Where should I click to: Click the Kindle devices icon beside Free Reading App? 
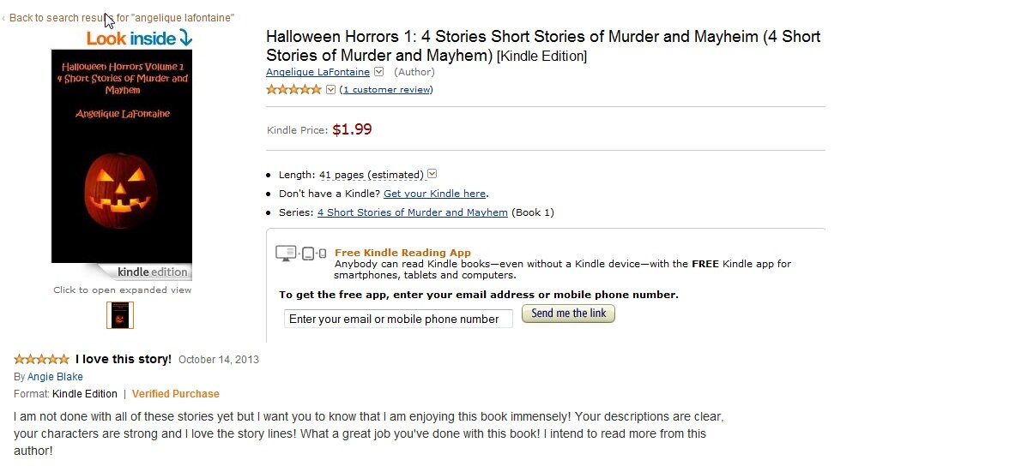tap(301, 254)
